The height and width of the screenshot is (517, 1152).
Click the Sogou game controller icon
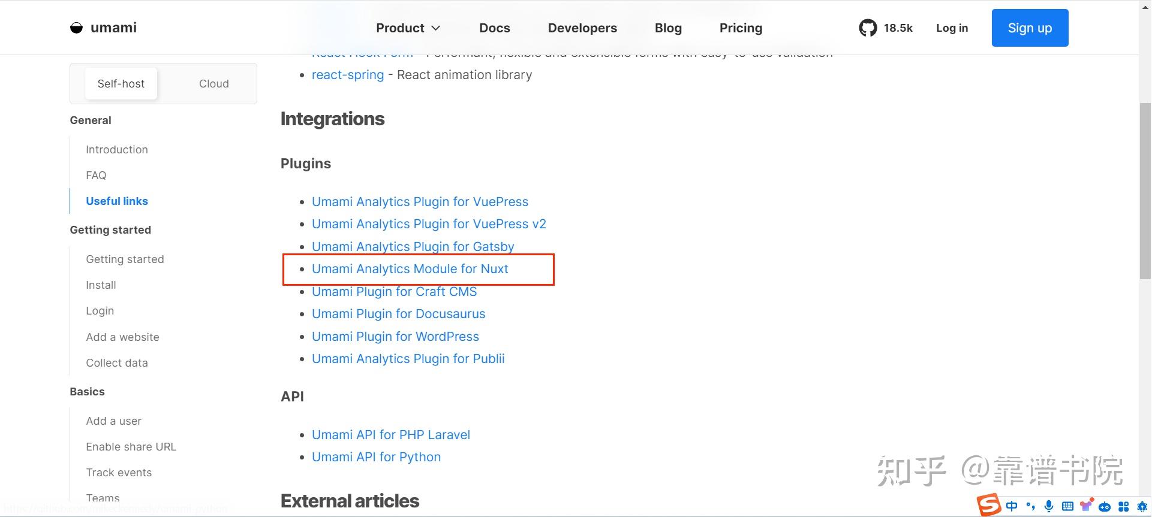1105,506
